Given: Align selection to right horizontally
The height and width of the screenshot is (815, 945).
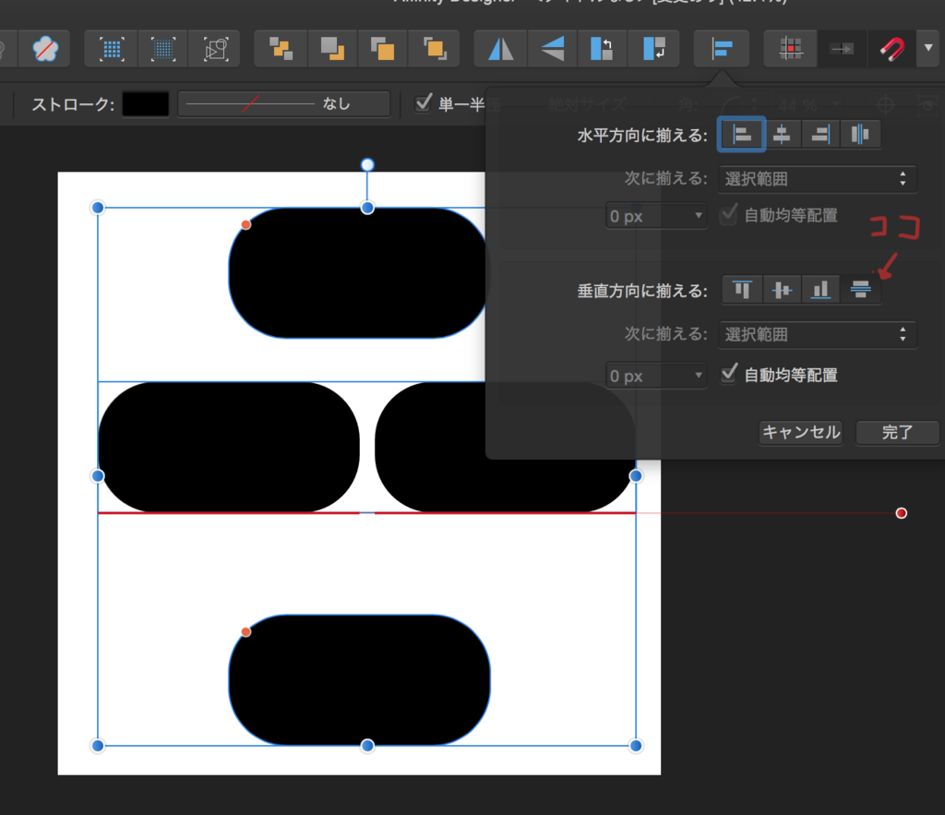Looking at the screenshot, I should [820, 134].
